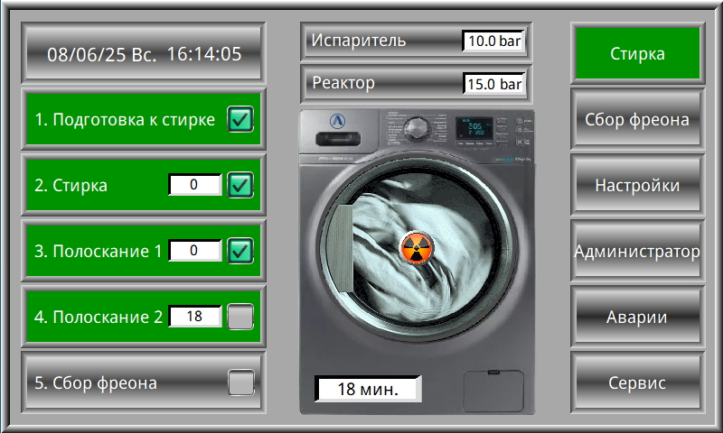
Task: Click the radiation warning icon on drum
Action: point(416,244)
